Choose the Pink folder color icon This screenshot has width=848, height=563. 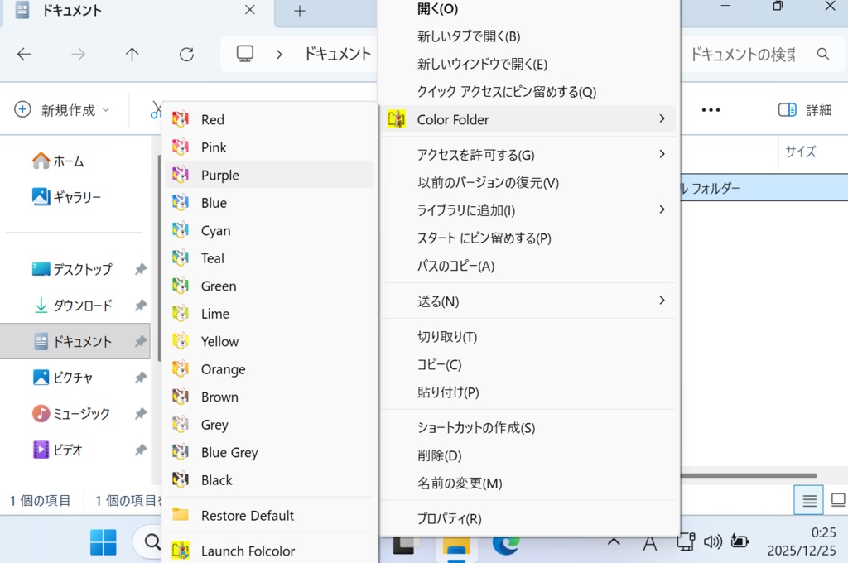tap(180, 147)
